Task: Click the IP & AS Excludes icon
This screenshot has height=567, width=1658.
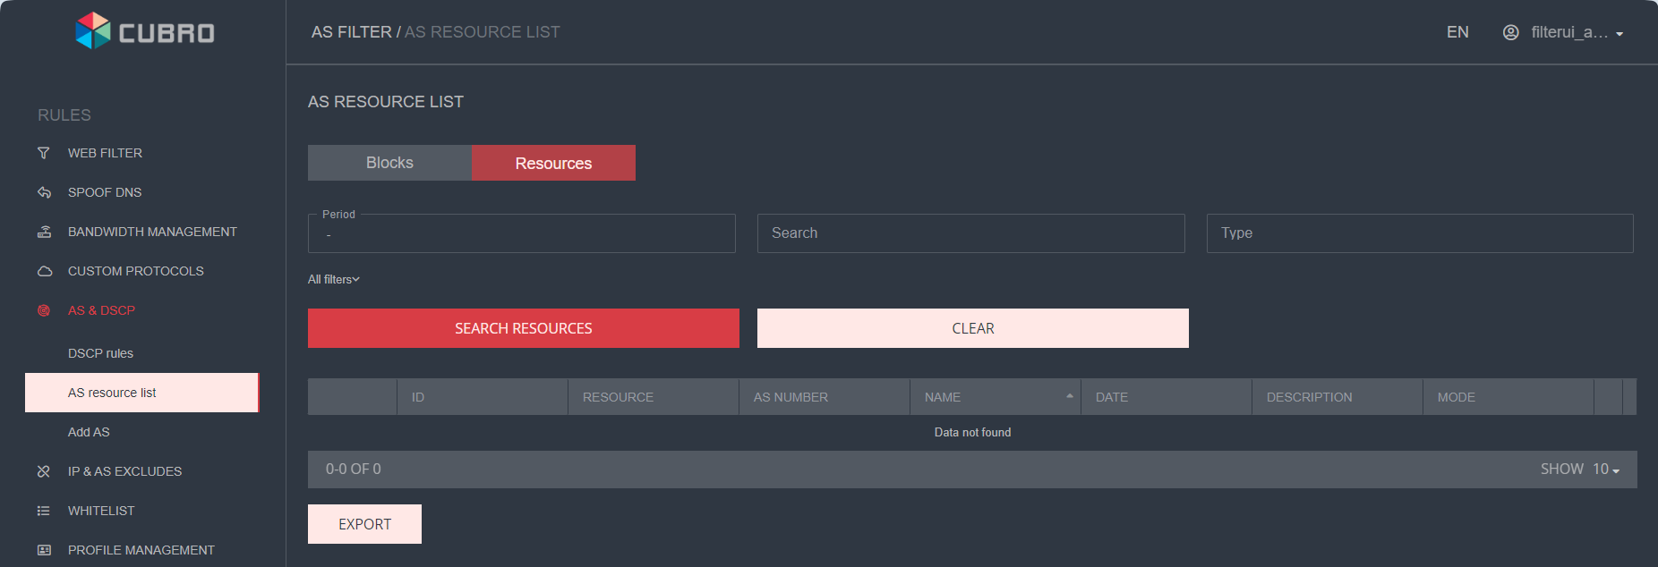Action: (44, 471)
